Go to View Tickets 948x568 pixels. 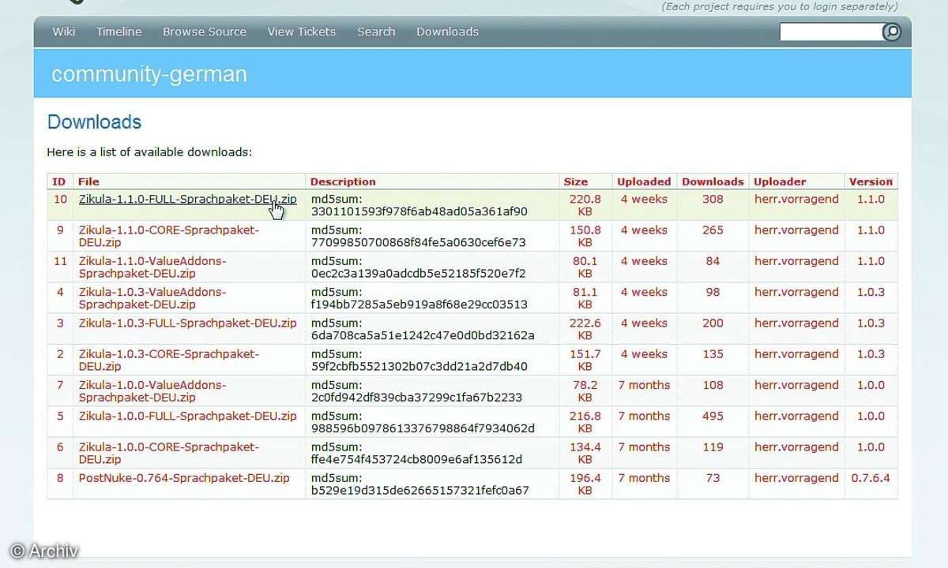302,32
